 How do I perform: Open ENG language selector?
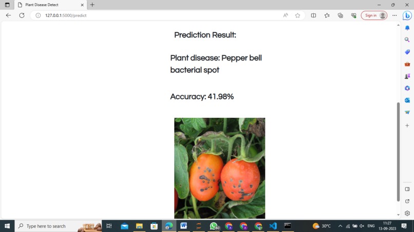coord(371,226)
